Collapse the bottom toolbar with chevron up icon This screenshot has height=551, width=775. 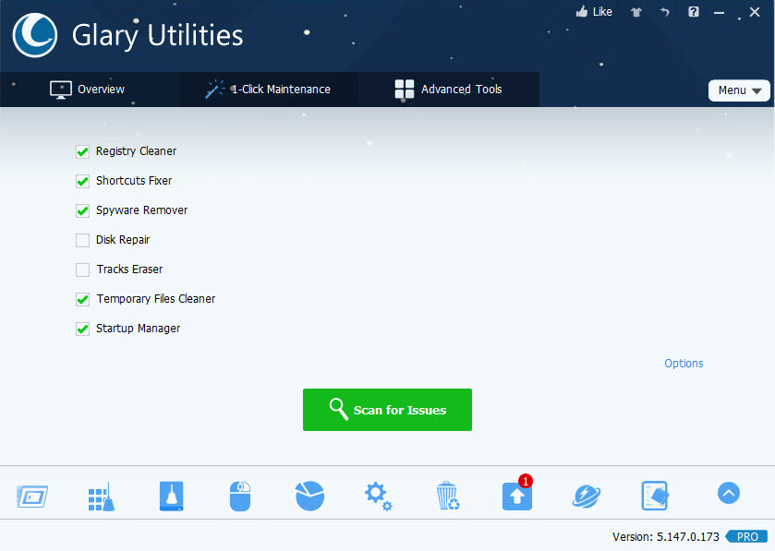click(x=729, y=493)
